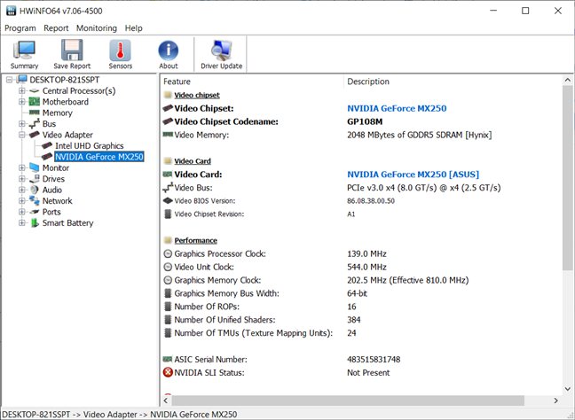The width and height of the screenshot is (575, 420).
Task: Expand the Central Processor(s) node
Action: point(22,90)
